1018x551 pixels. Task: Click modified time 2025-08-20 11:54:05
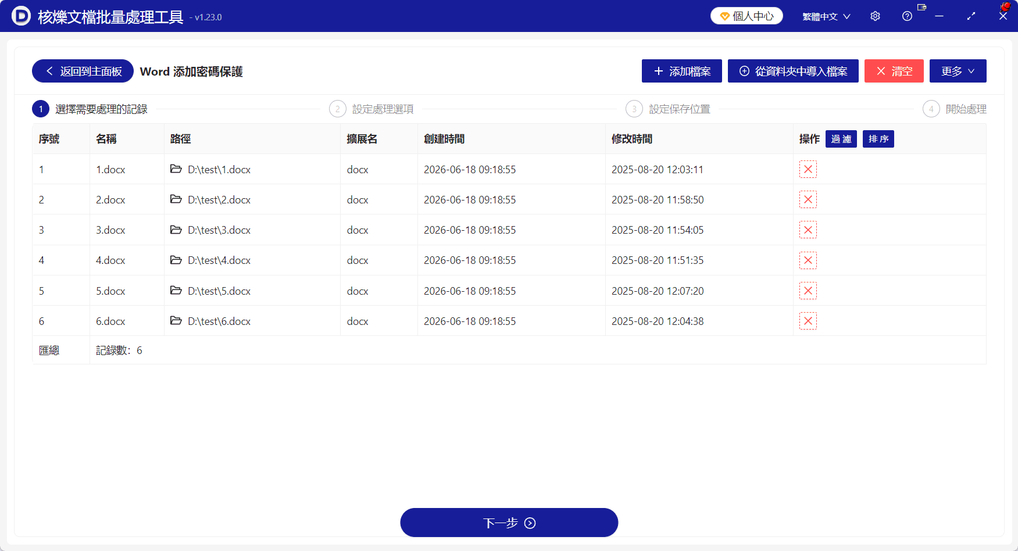pyautogui.click(x=658, y=230)
